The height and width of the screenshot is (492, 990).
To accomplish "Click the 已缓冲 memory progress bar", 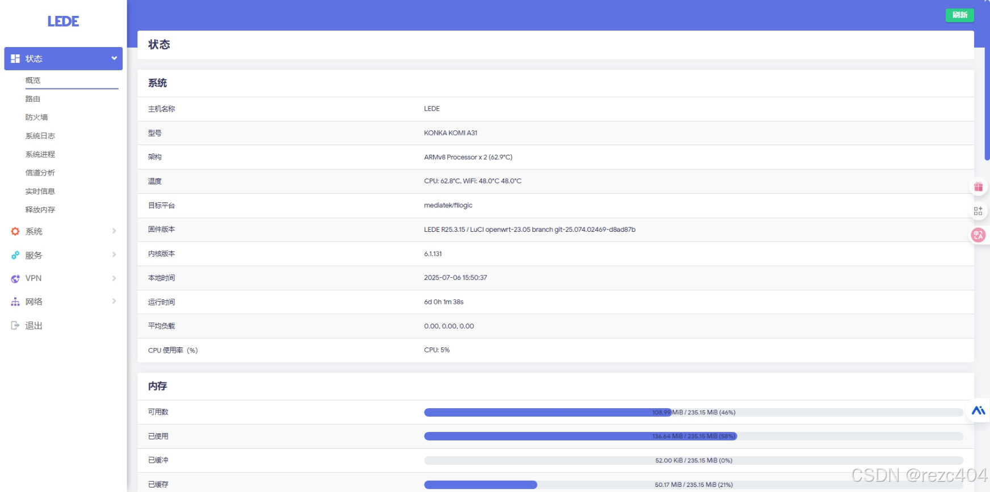I will tap(693, 461).
